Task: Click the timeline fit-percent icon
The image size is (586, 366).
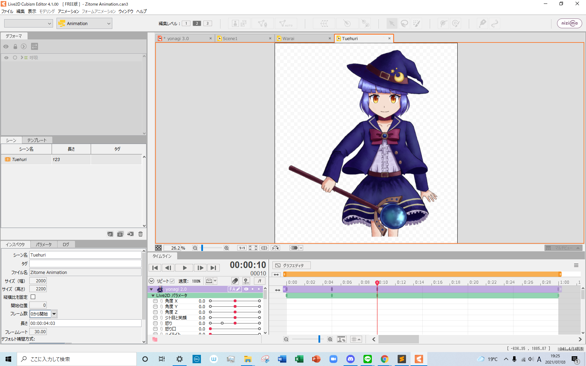Action: coord(341,339)
